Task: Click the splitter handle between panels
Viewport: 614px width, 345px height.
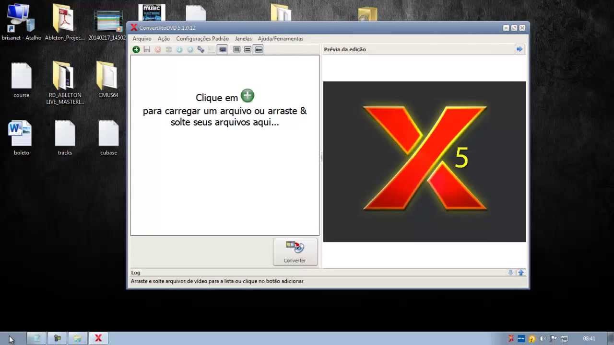Action: point(321,157)
